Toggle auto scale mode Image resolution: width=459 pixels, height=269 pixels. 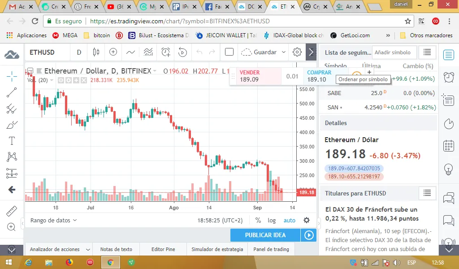coord(289,220)
